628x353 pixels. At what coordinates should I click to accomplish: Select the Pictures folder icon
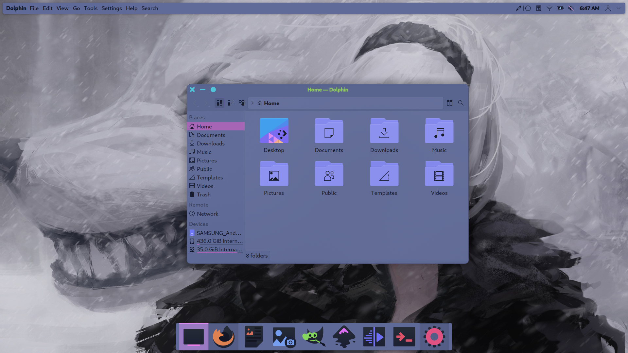[274, 174]
